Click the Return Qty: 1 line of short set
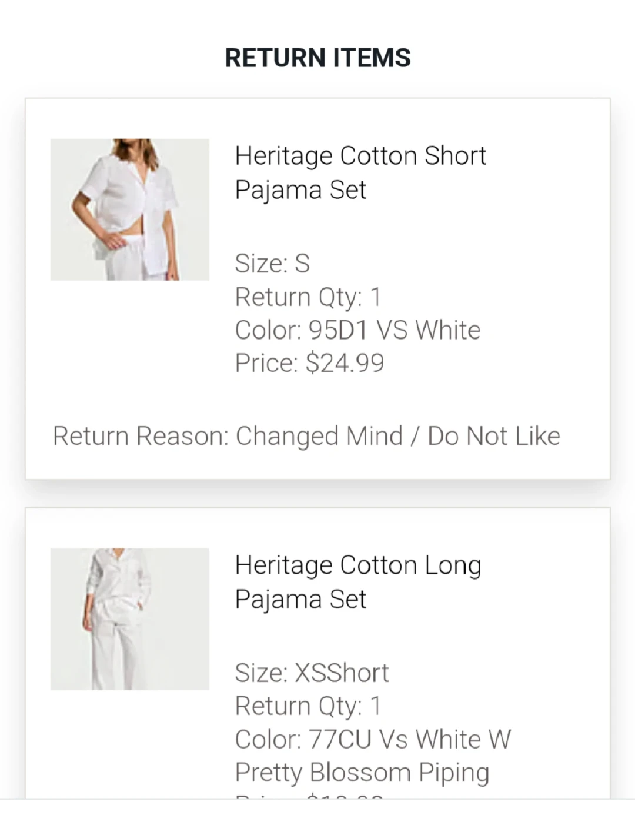 308,297
